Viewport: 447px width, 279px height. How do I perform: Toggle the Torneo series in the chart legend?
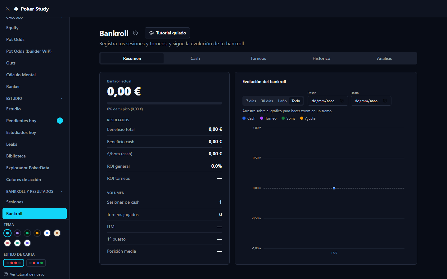pyautogui.click(x=268, y=118)
